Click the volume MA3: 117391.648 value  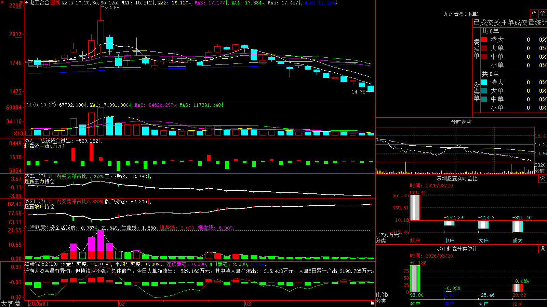coord(201,105)
